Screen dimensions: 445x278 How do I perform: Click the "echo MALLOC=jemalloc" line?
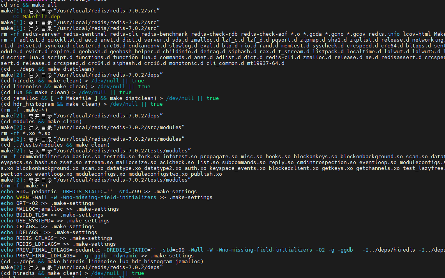[x=60, y=209]
